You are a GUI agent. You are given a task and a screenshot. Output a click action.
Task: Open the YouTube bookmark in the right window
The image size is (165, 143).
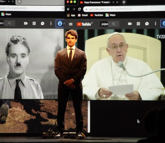tap(97, 15)
